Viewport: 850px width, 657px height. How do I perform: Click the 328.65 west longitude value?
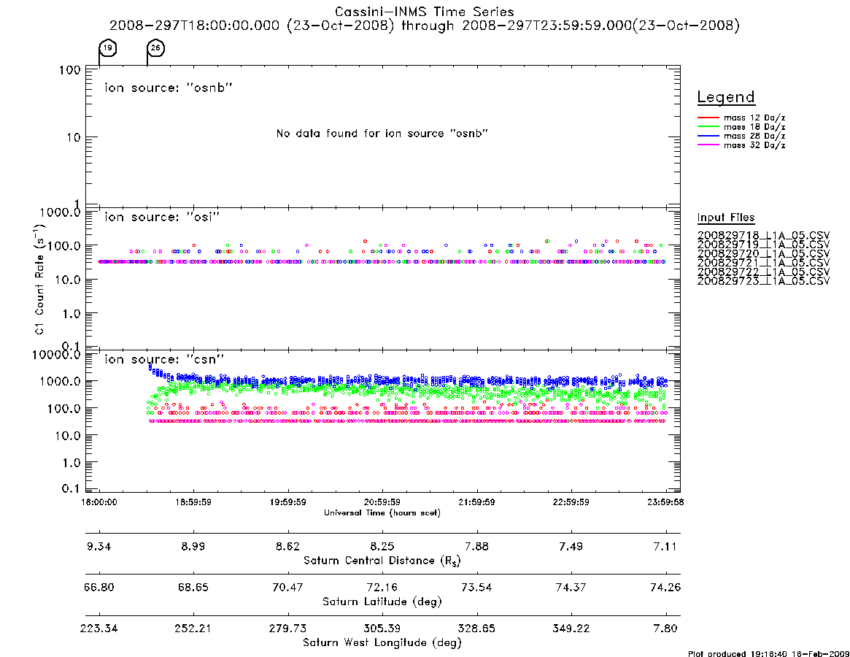[x=476, y=629]
